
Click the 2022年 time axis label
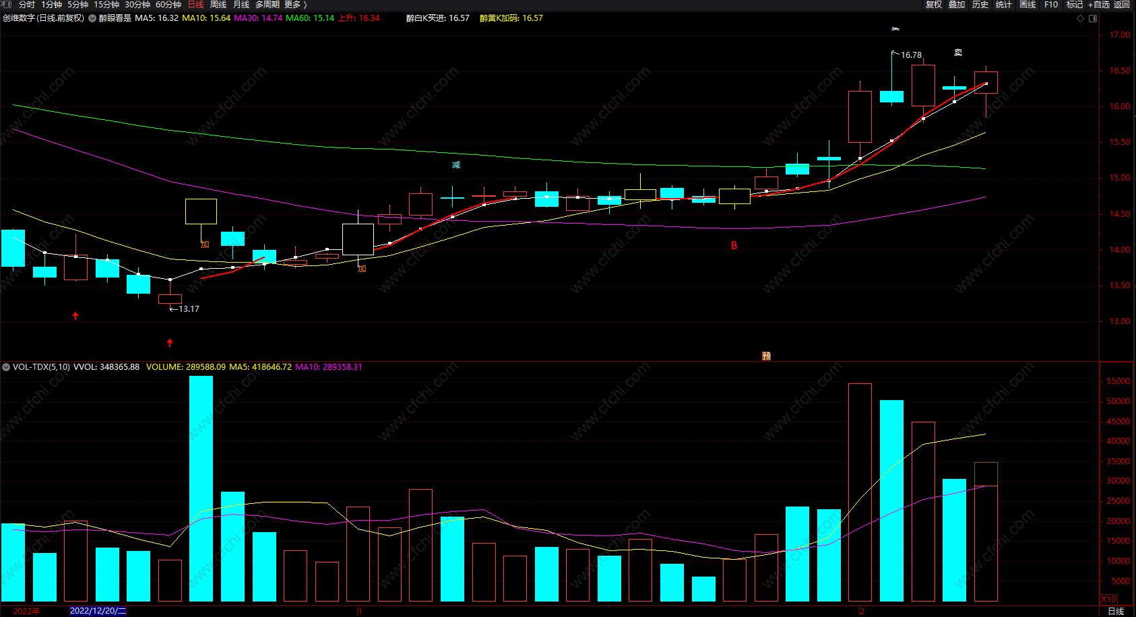(x=26, y=612)
